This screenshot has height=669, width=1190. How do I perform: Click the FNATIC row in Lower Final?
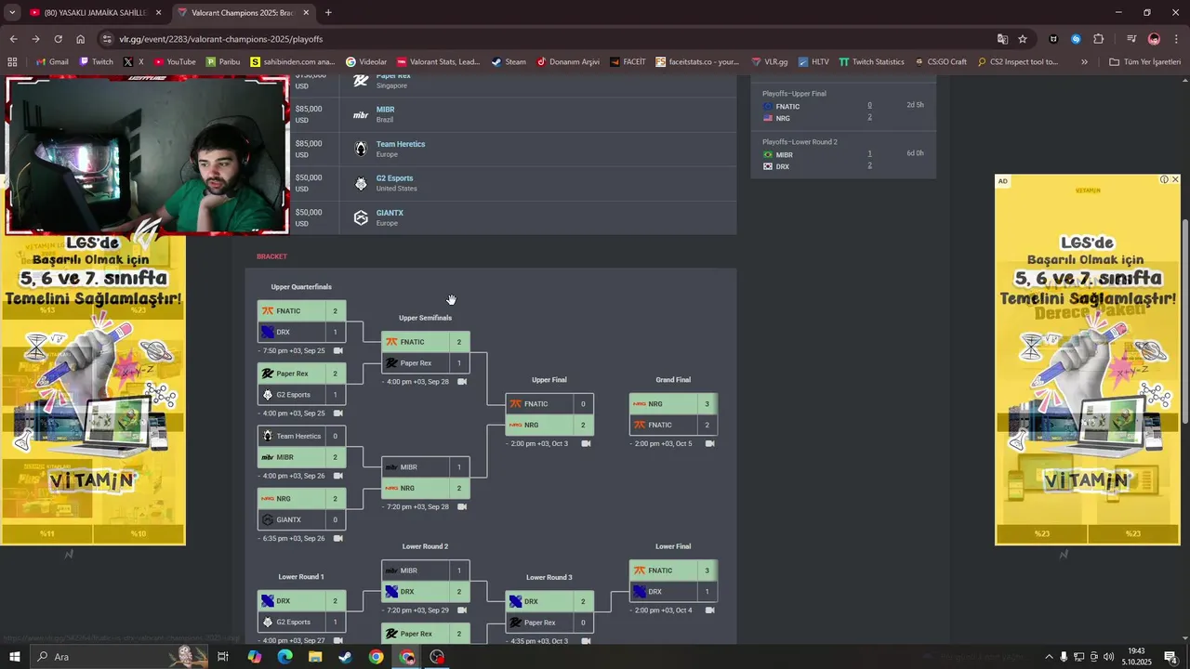pos(673,571)
